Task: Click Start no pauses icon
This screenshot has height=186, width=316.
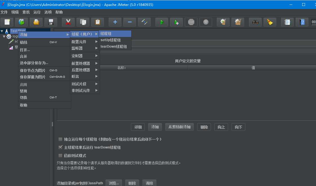Action: [x=176, y=22]
